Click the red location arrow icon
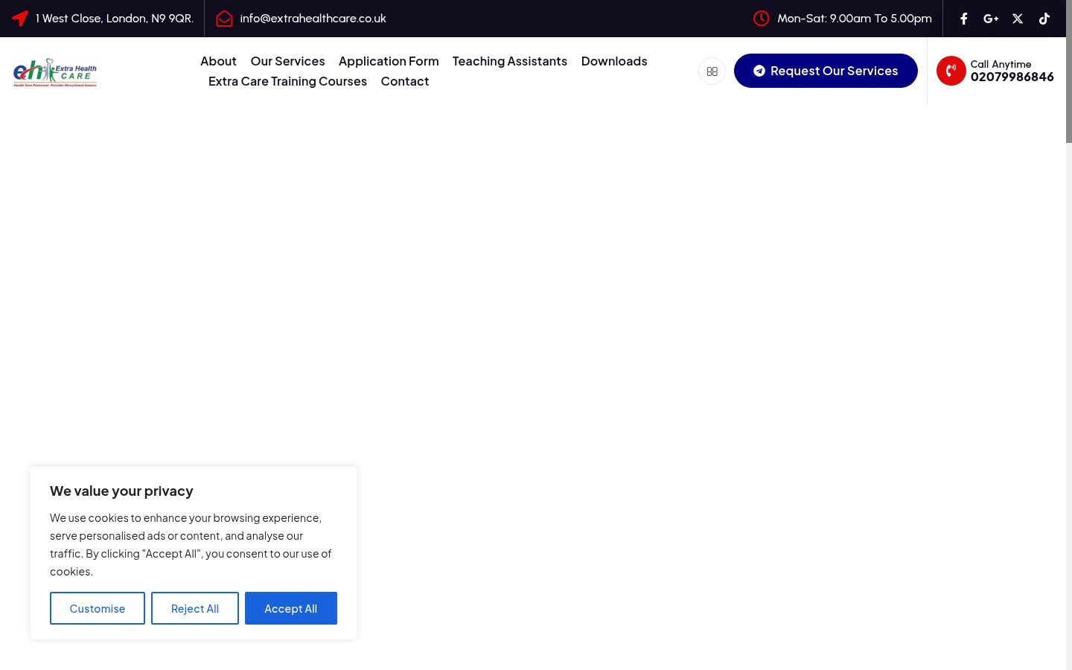This screenshot has height=670, width=1072. point(20,18)
